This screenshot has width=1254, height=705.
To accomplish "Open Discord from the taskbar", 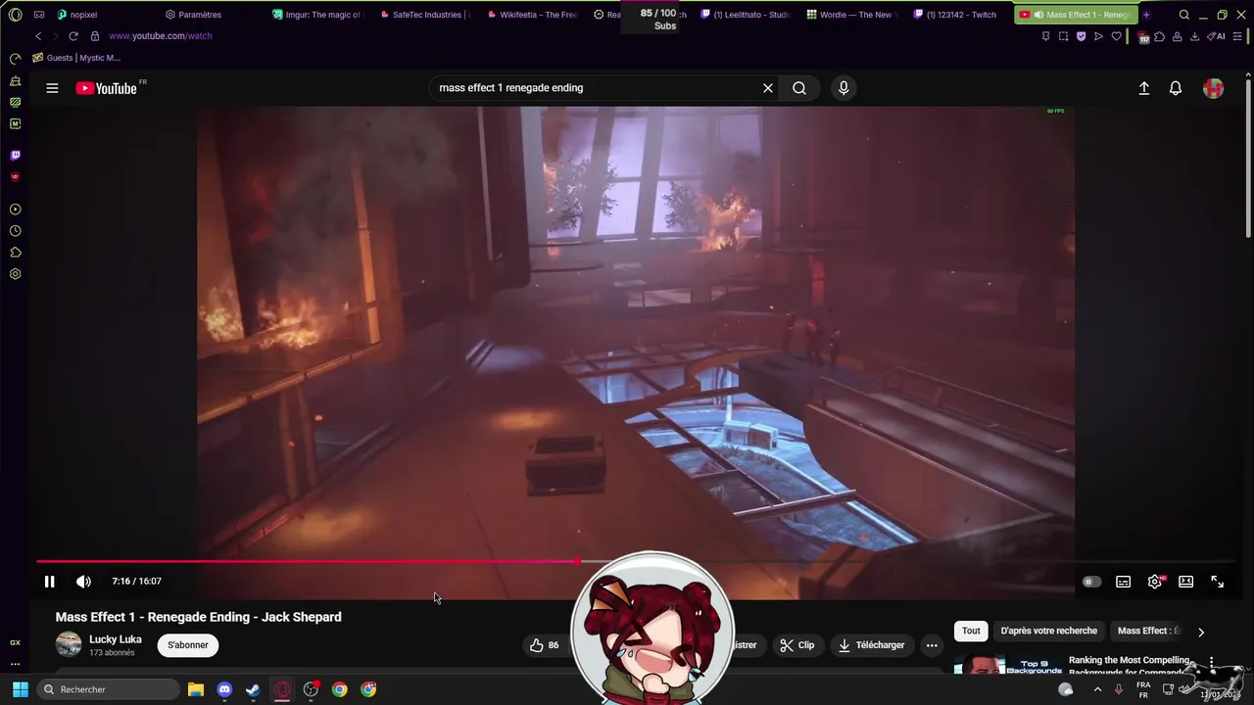I will pyautogui.click(x=224, y=689).
